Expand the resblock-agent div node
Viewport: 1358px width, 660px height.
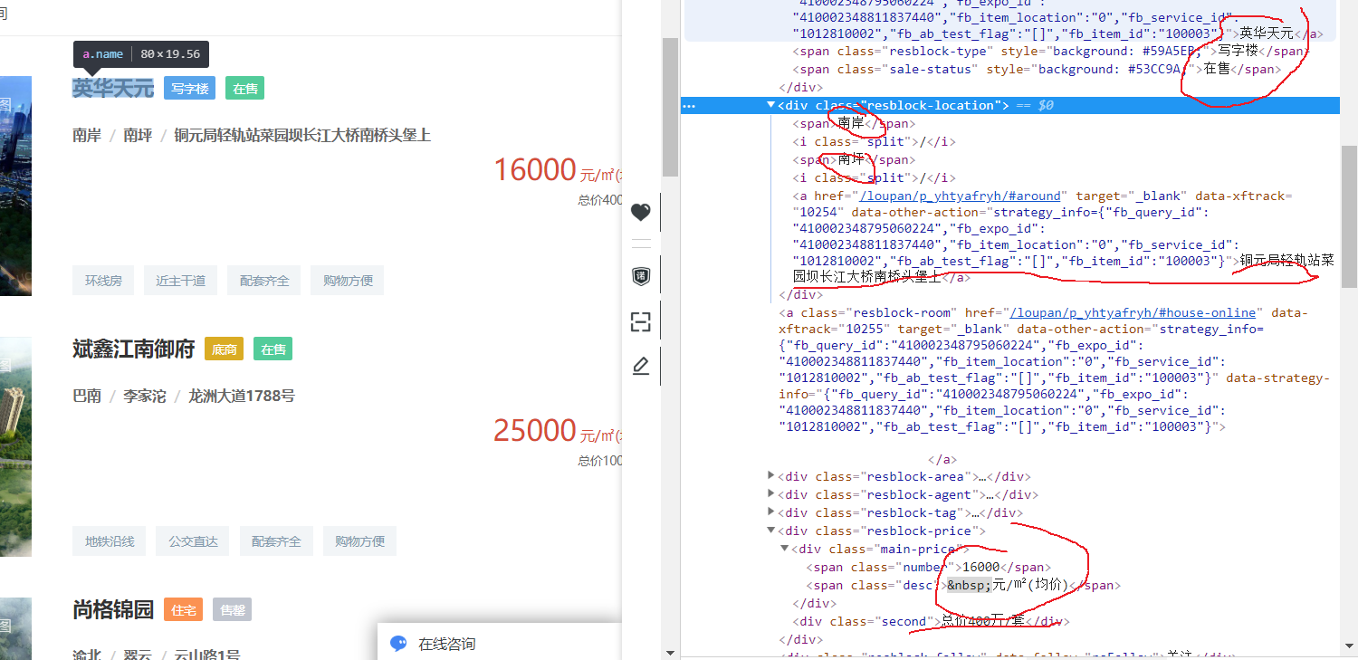click(x=770, y=494)
